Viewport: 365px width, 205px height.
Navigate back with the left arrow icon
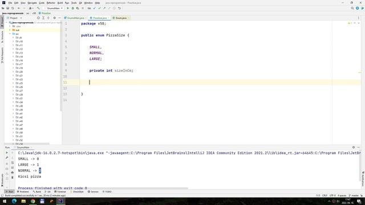[x=19, y=8]
